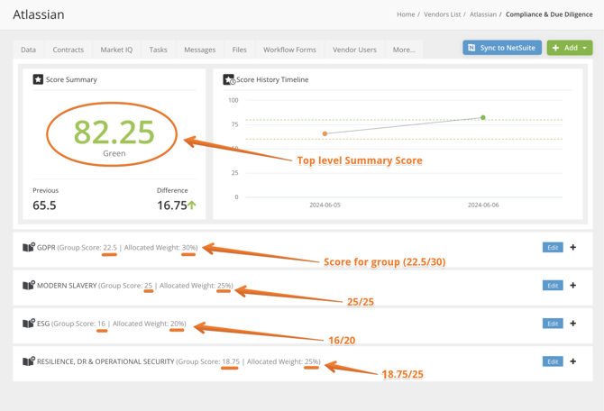Switch to the Contracts tab
Image resolution: width=604 pixels, height=411 pixels.
click(x=69, y=50)
